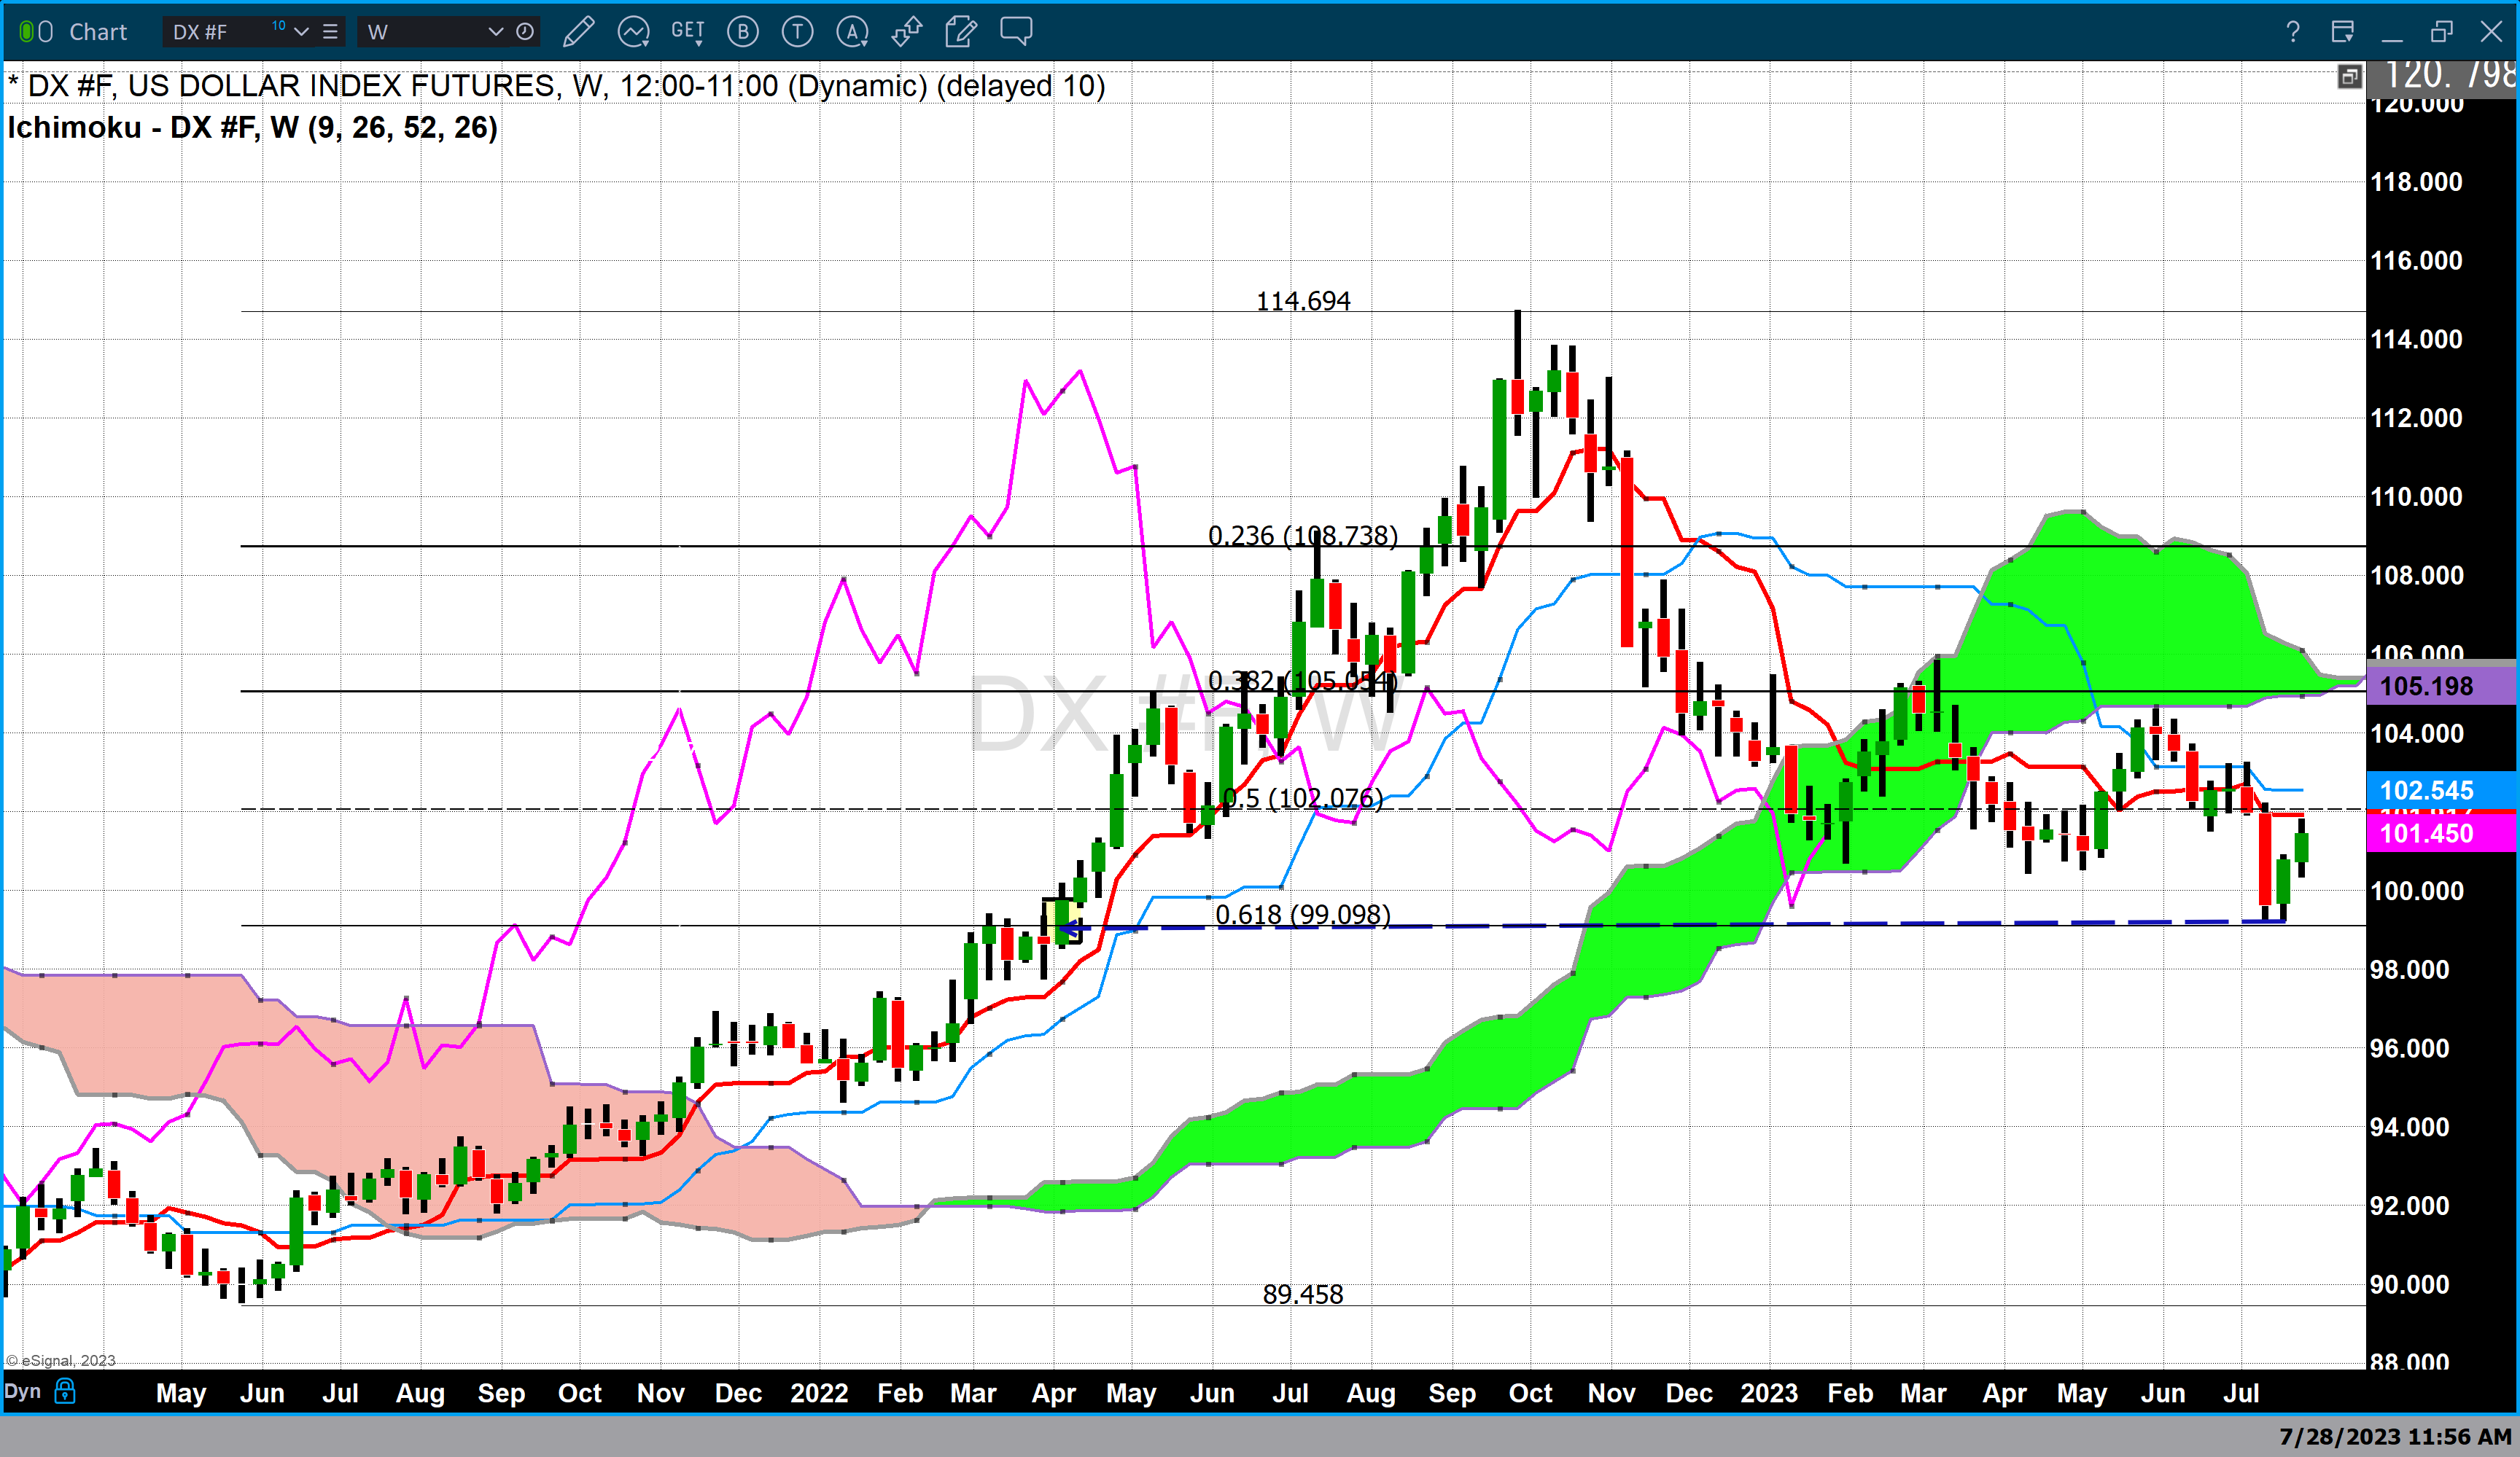Click the Dyn scaling label
This screenshot has width=2520, height=1457.
click(x=22, y=1391)
